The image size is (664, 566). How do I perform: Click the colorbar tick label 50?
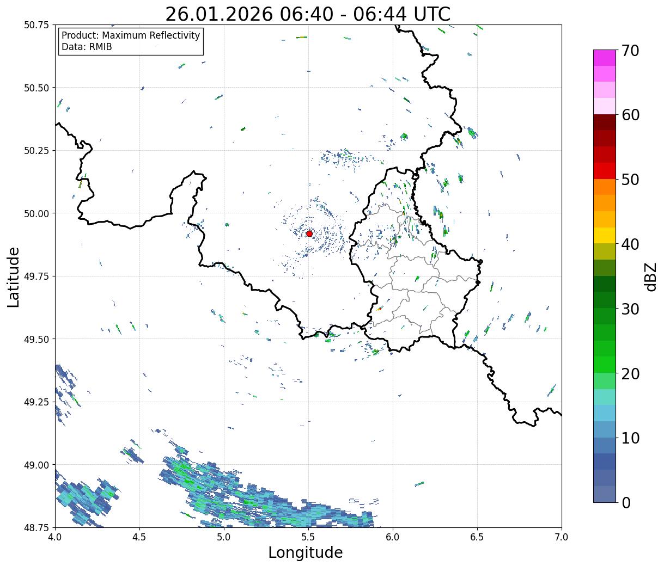pyautogui.click(x=630, y=180)
